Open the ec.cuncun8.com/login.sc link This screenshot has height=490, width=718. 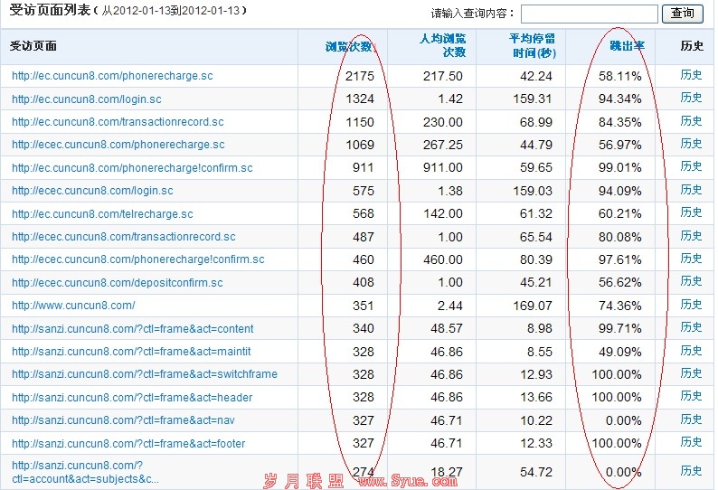pyautogui.click(x=87, y=99)
